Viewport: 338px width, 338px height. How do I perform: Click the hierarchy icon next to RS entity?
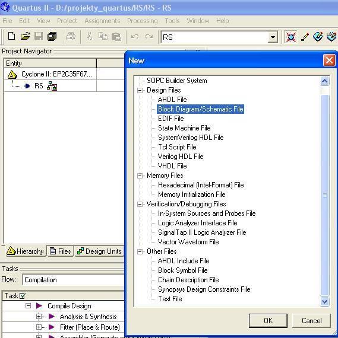pos(52,86)
